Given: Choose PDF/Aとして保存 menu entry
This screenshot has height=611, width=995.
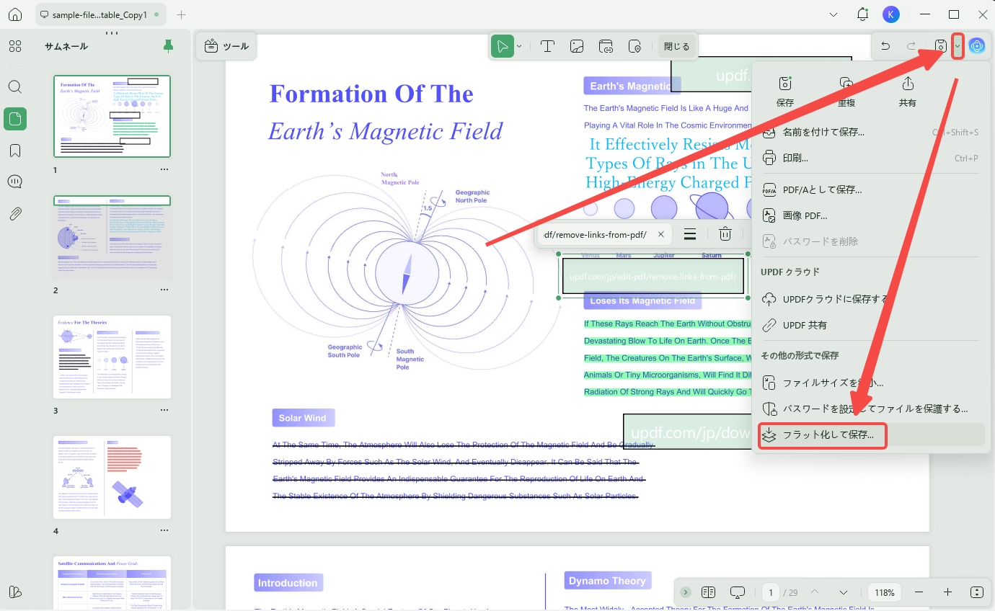Looking at the screenshot, I should click(x=823, y=189).
